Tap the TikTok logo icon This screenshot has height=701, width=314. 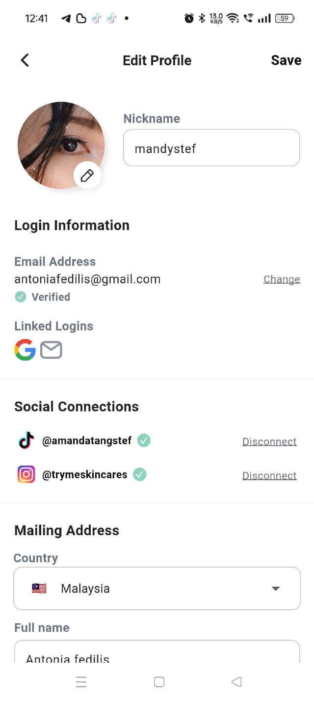[x=26, y=441]
